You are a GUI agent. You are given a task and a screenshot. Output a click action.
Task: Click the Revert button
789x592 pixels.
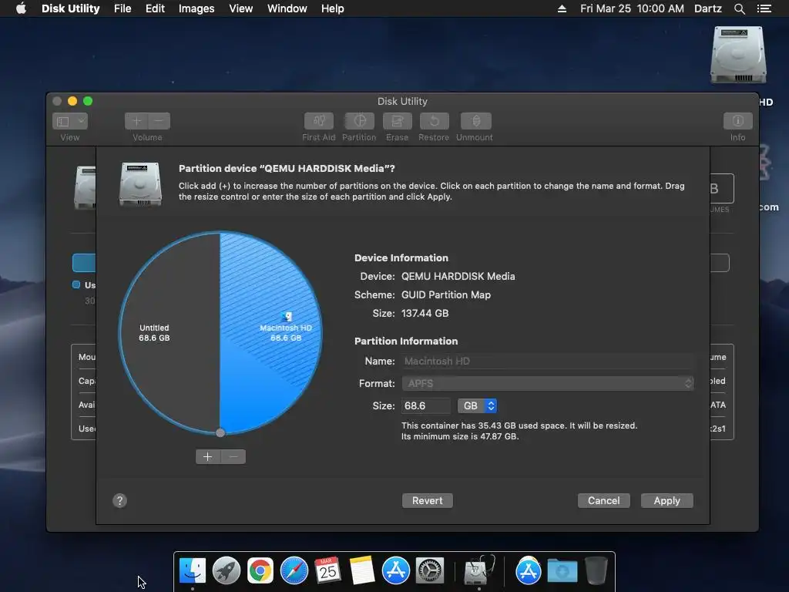[427, 500]
